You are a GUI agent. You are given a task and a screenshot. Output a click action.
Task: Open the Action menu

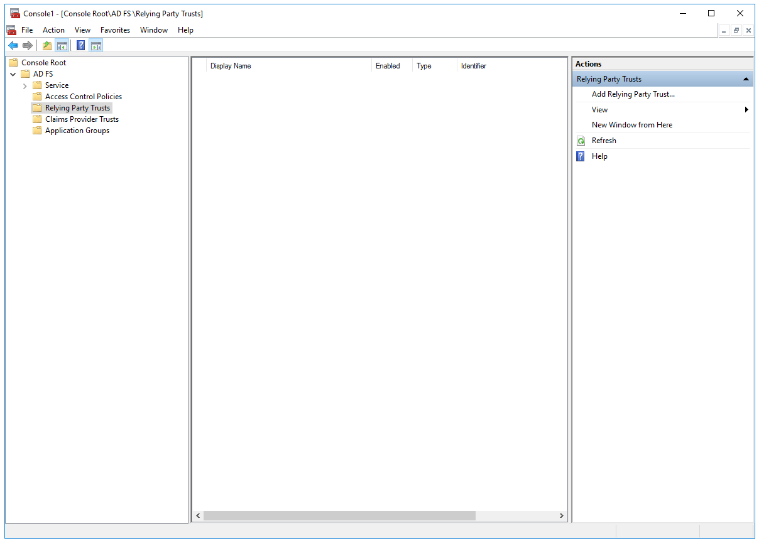click(53, 30)
